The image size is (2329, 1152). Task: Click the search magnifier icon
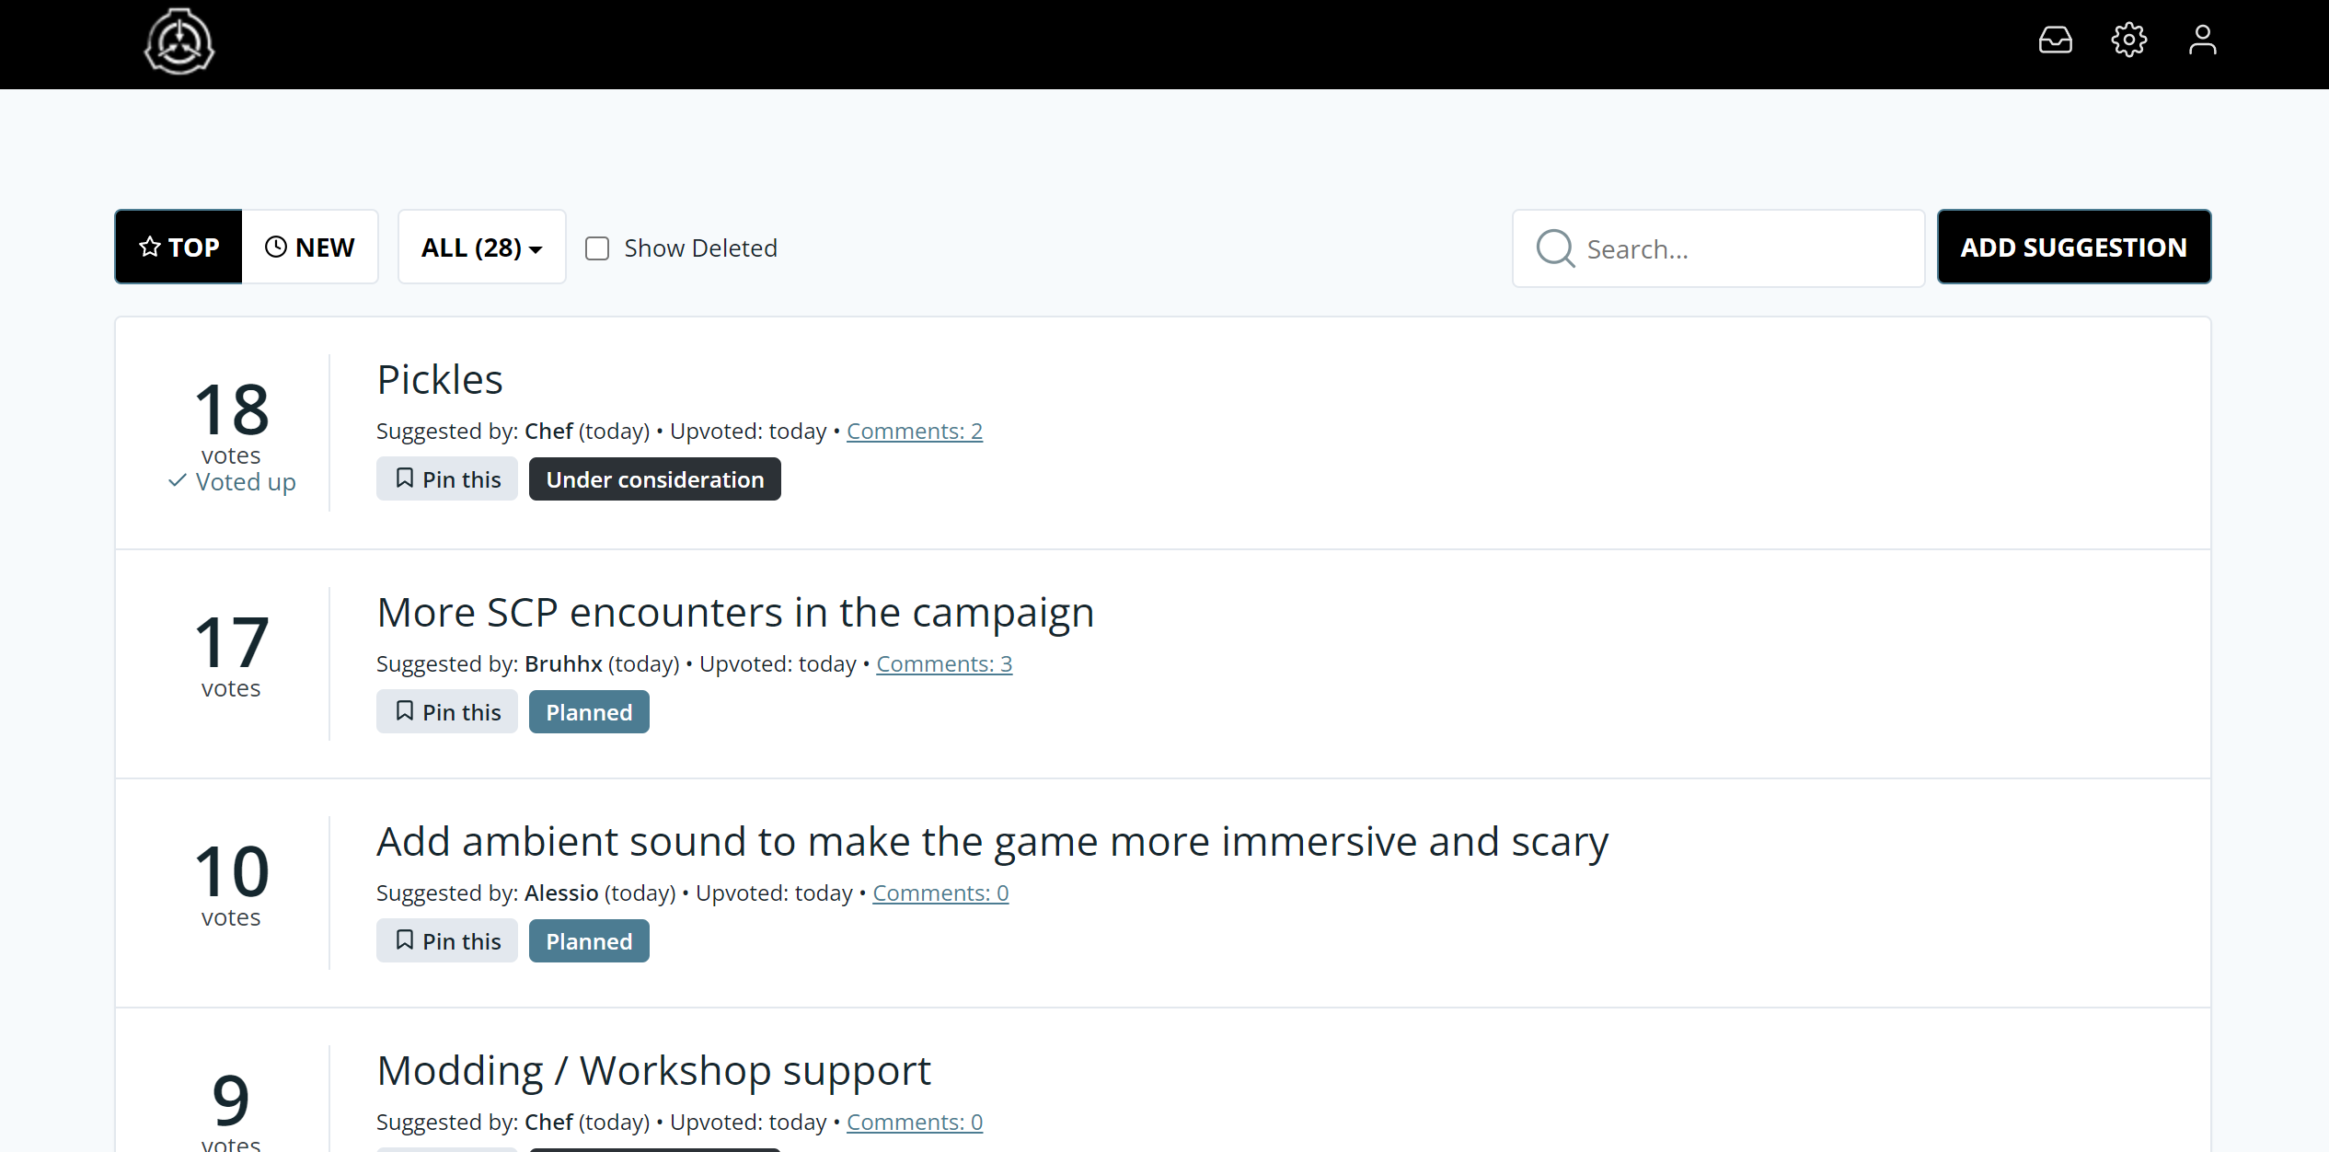click(x=1555, y=248)
